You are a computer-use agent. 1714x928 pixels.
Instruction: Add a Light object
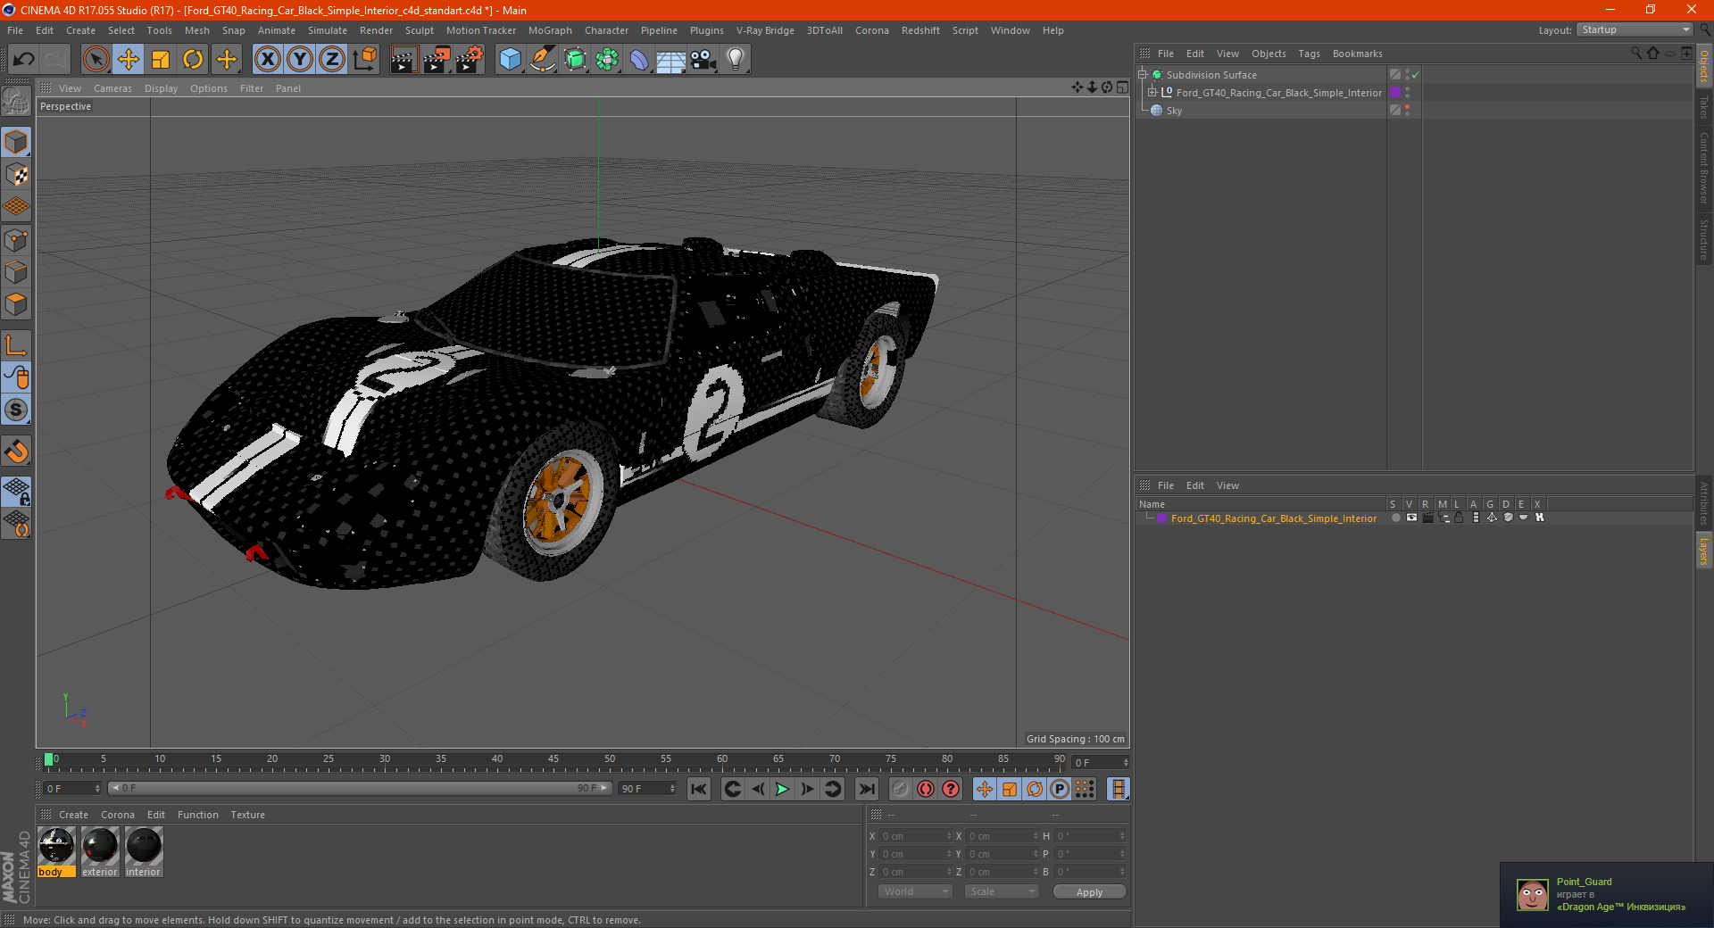coord(736,60)
